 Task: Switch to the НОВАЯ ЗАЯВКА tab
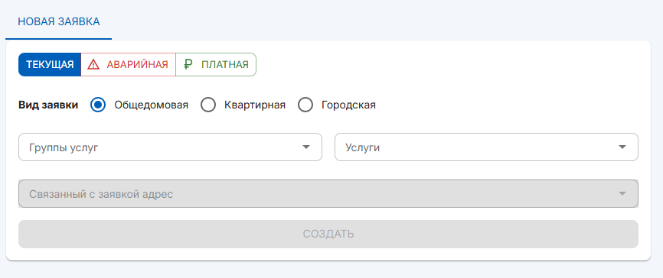pyautogui.click(x=59, y=22)
